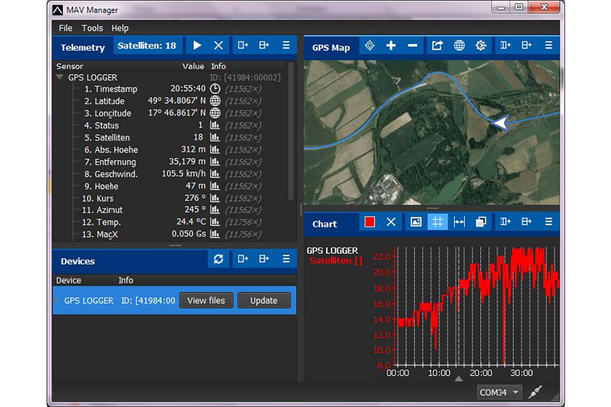The width and height of the screenshot is (611, 407).
Task: Open the map globe type selector
Action: pyautogui.click(x=459, y=46)
